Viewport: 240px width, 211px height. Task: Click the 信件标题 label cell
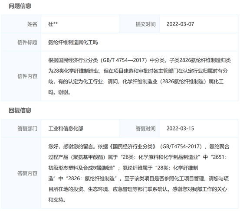click(21, 42)
